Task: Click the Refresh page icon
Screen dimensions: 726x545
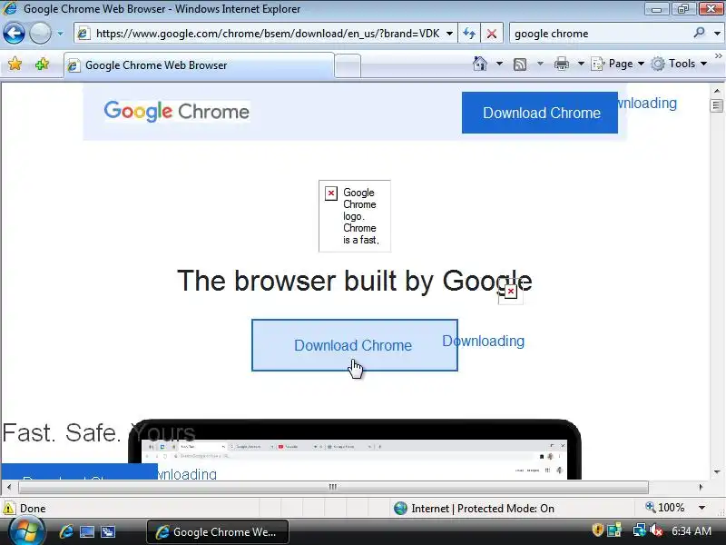Action: click(x=469, y=34)
